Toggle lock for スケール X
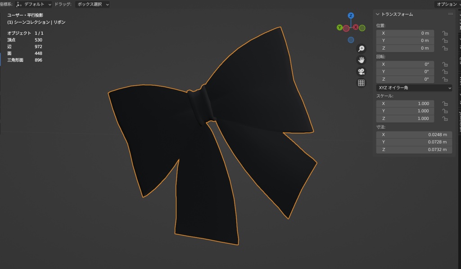The height and width of the screenshot is (269, 461). 445,103
